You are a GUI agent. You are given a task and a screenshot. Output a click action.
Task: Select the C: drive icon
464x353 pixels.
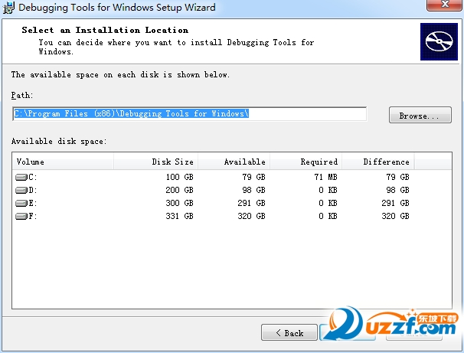tap(21, 177)
